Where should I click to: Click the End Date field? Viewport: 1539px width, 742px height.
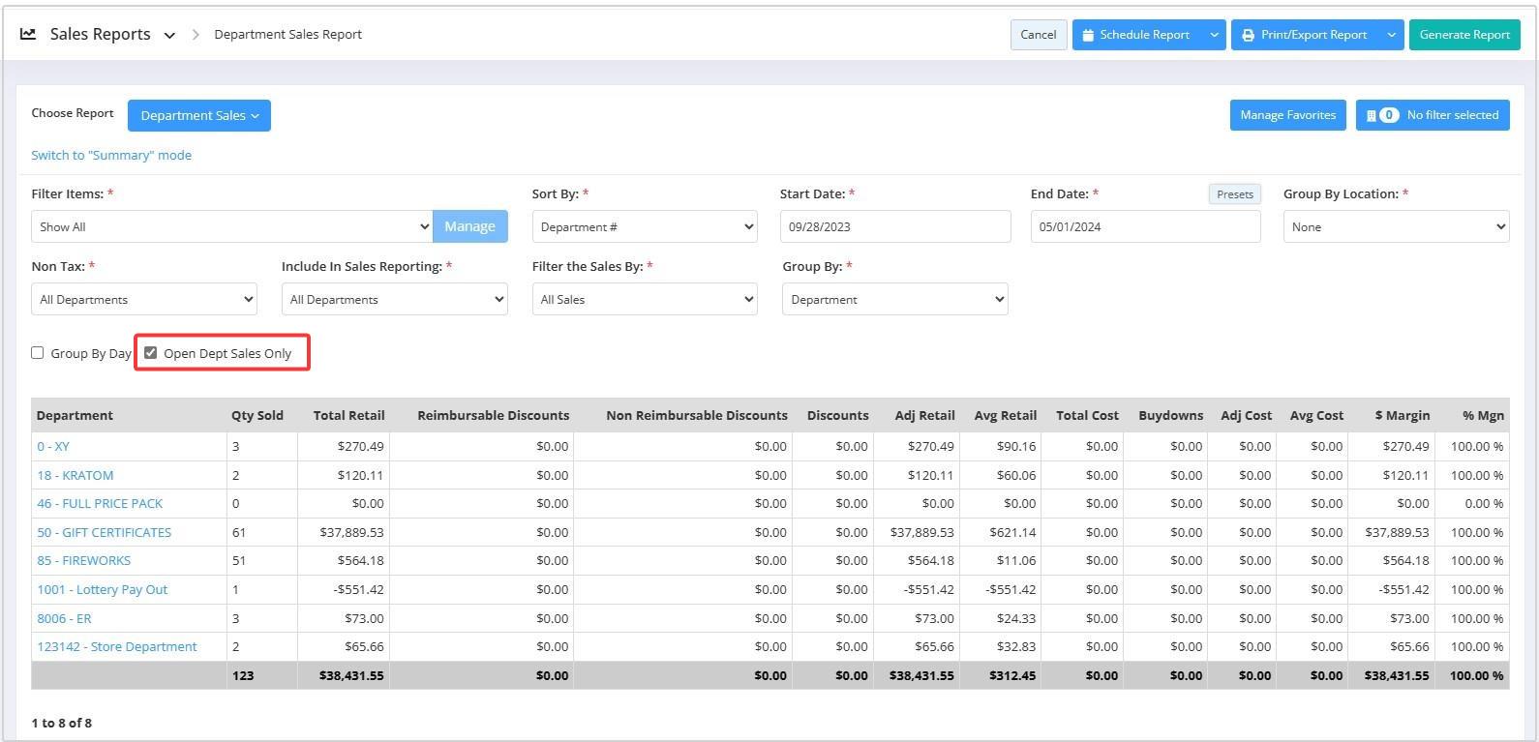1146,226
